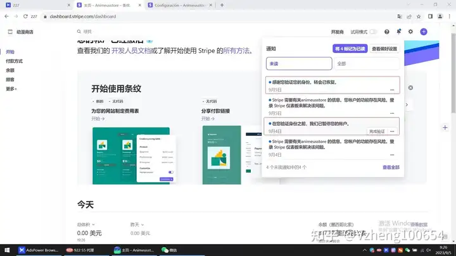The height and width of the screenshot is (256, 456).
Task: Click the next chevron arrow beside the notifications panel
Action: [x=407, y=104]
